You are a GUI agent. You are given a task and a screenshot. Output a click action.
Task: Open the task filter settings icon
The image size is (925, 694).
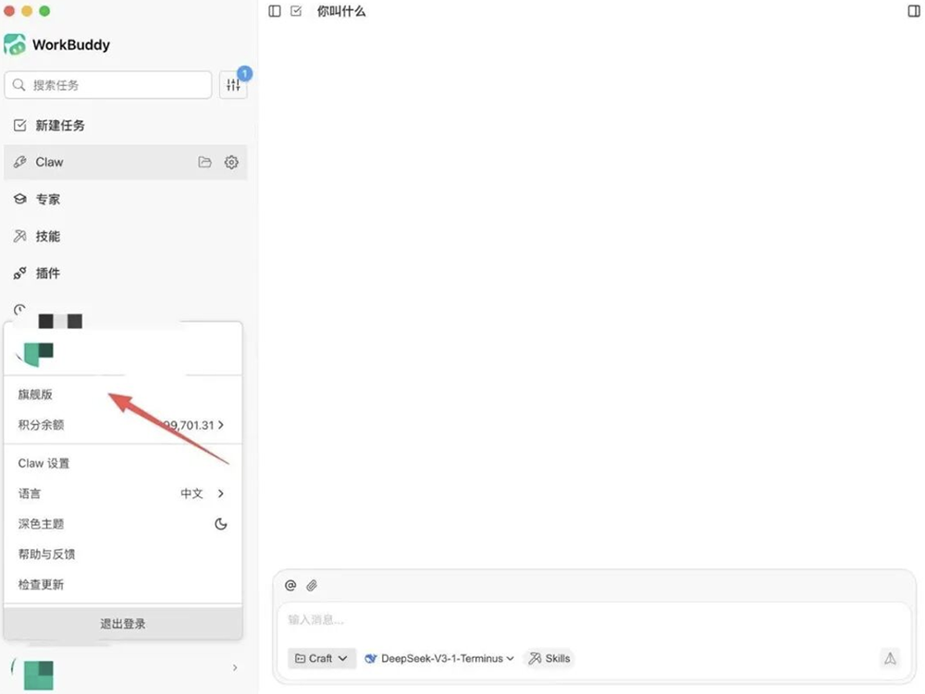click(x=233, y=85)
